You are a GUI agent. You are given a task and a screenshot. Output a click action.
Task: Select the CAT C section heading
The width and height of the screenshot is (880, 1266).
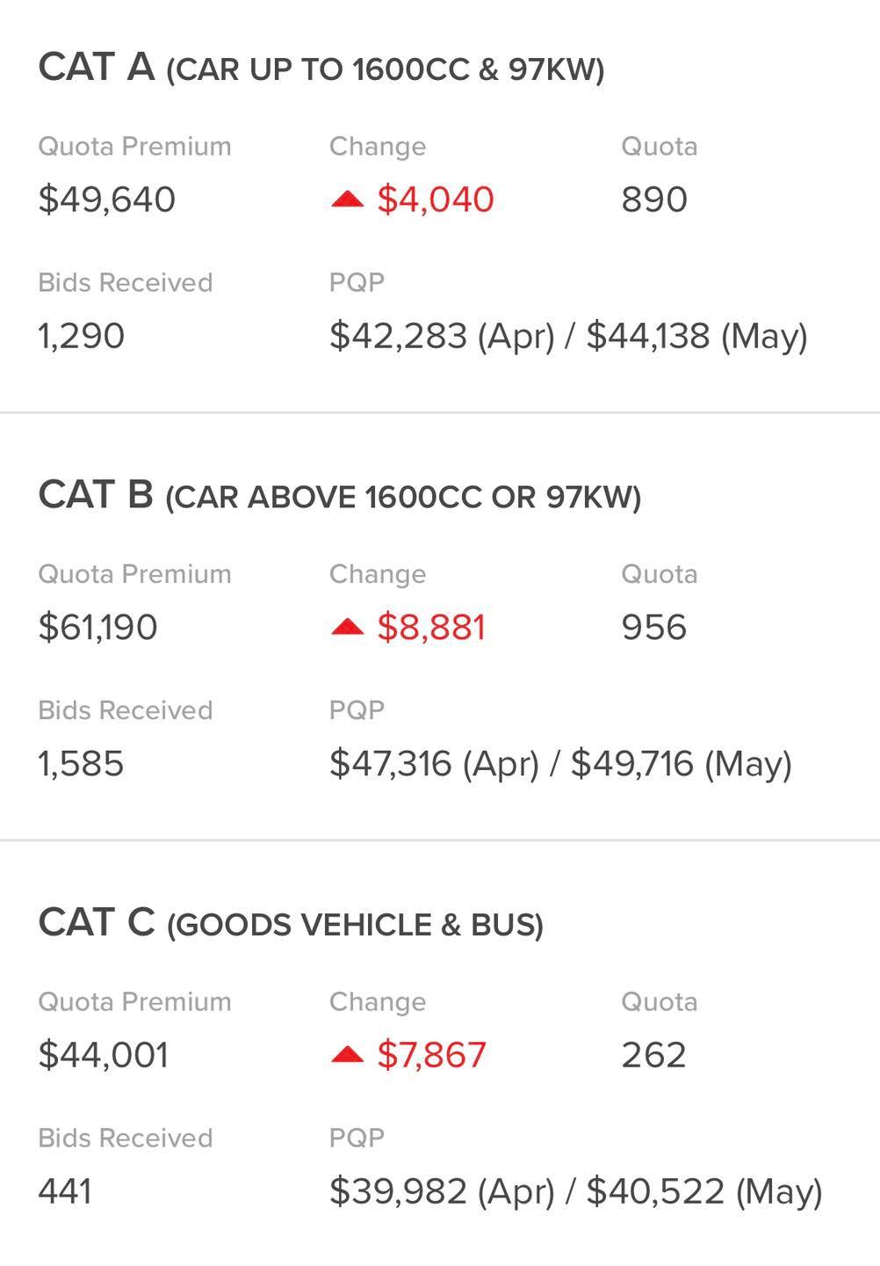pyautogui.click(x=291, y=923)
